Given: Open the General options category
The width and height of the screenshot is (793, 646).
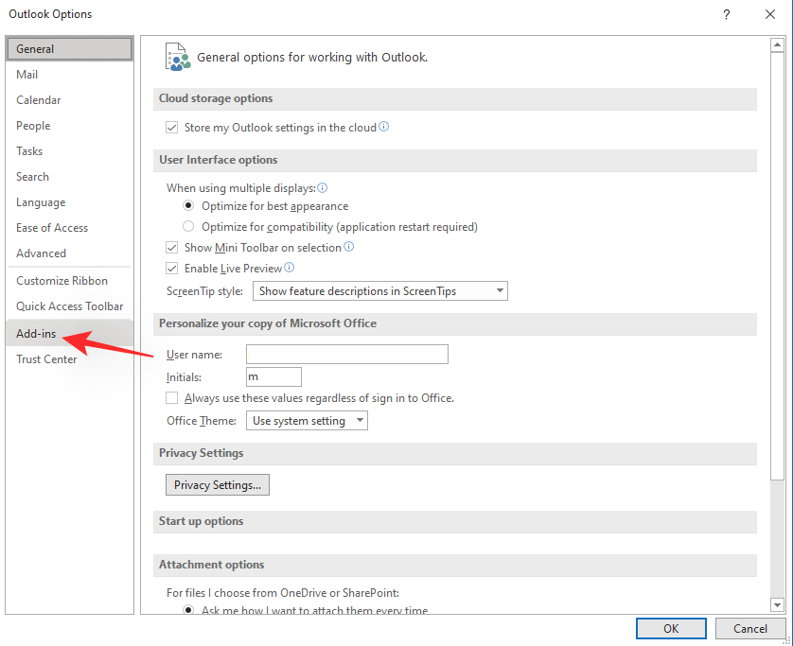Looking at the screenshot, I should pyautogui.click(x=70, y=49).
